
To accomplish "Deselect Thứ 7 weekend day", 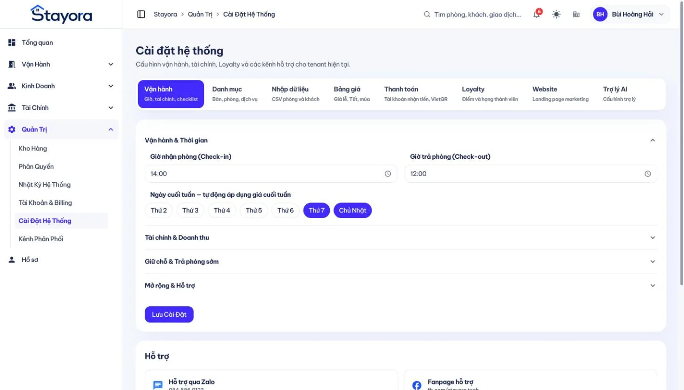I will coord(317,211).
